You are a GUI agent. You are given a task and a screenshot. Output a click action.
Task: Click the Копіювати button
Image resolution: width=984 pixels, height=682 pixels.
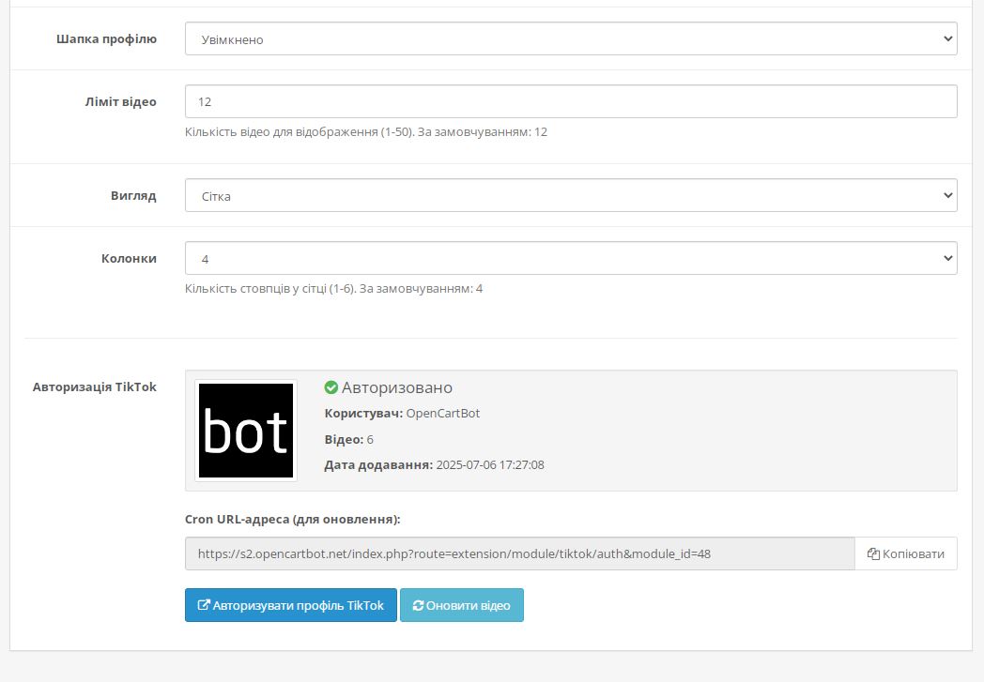[x=905, y=553]
